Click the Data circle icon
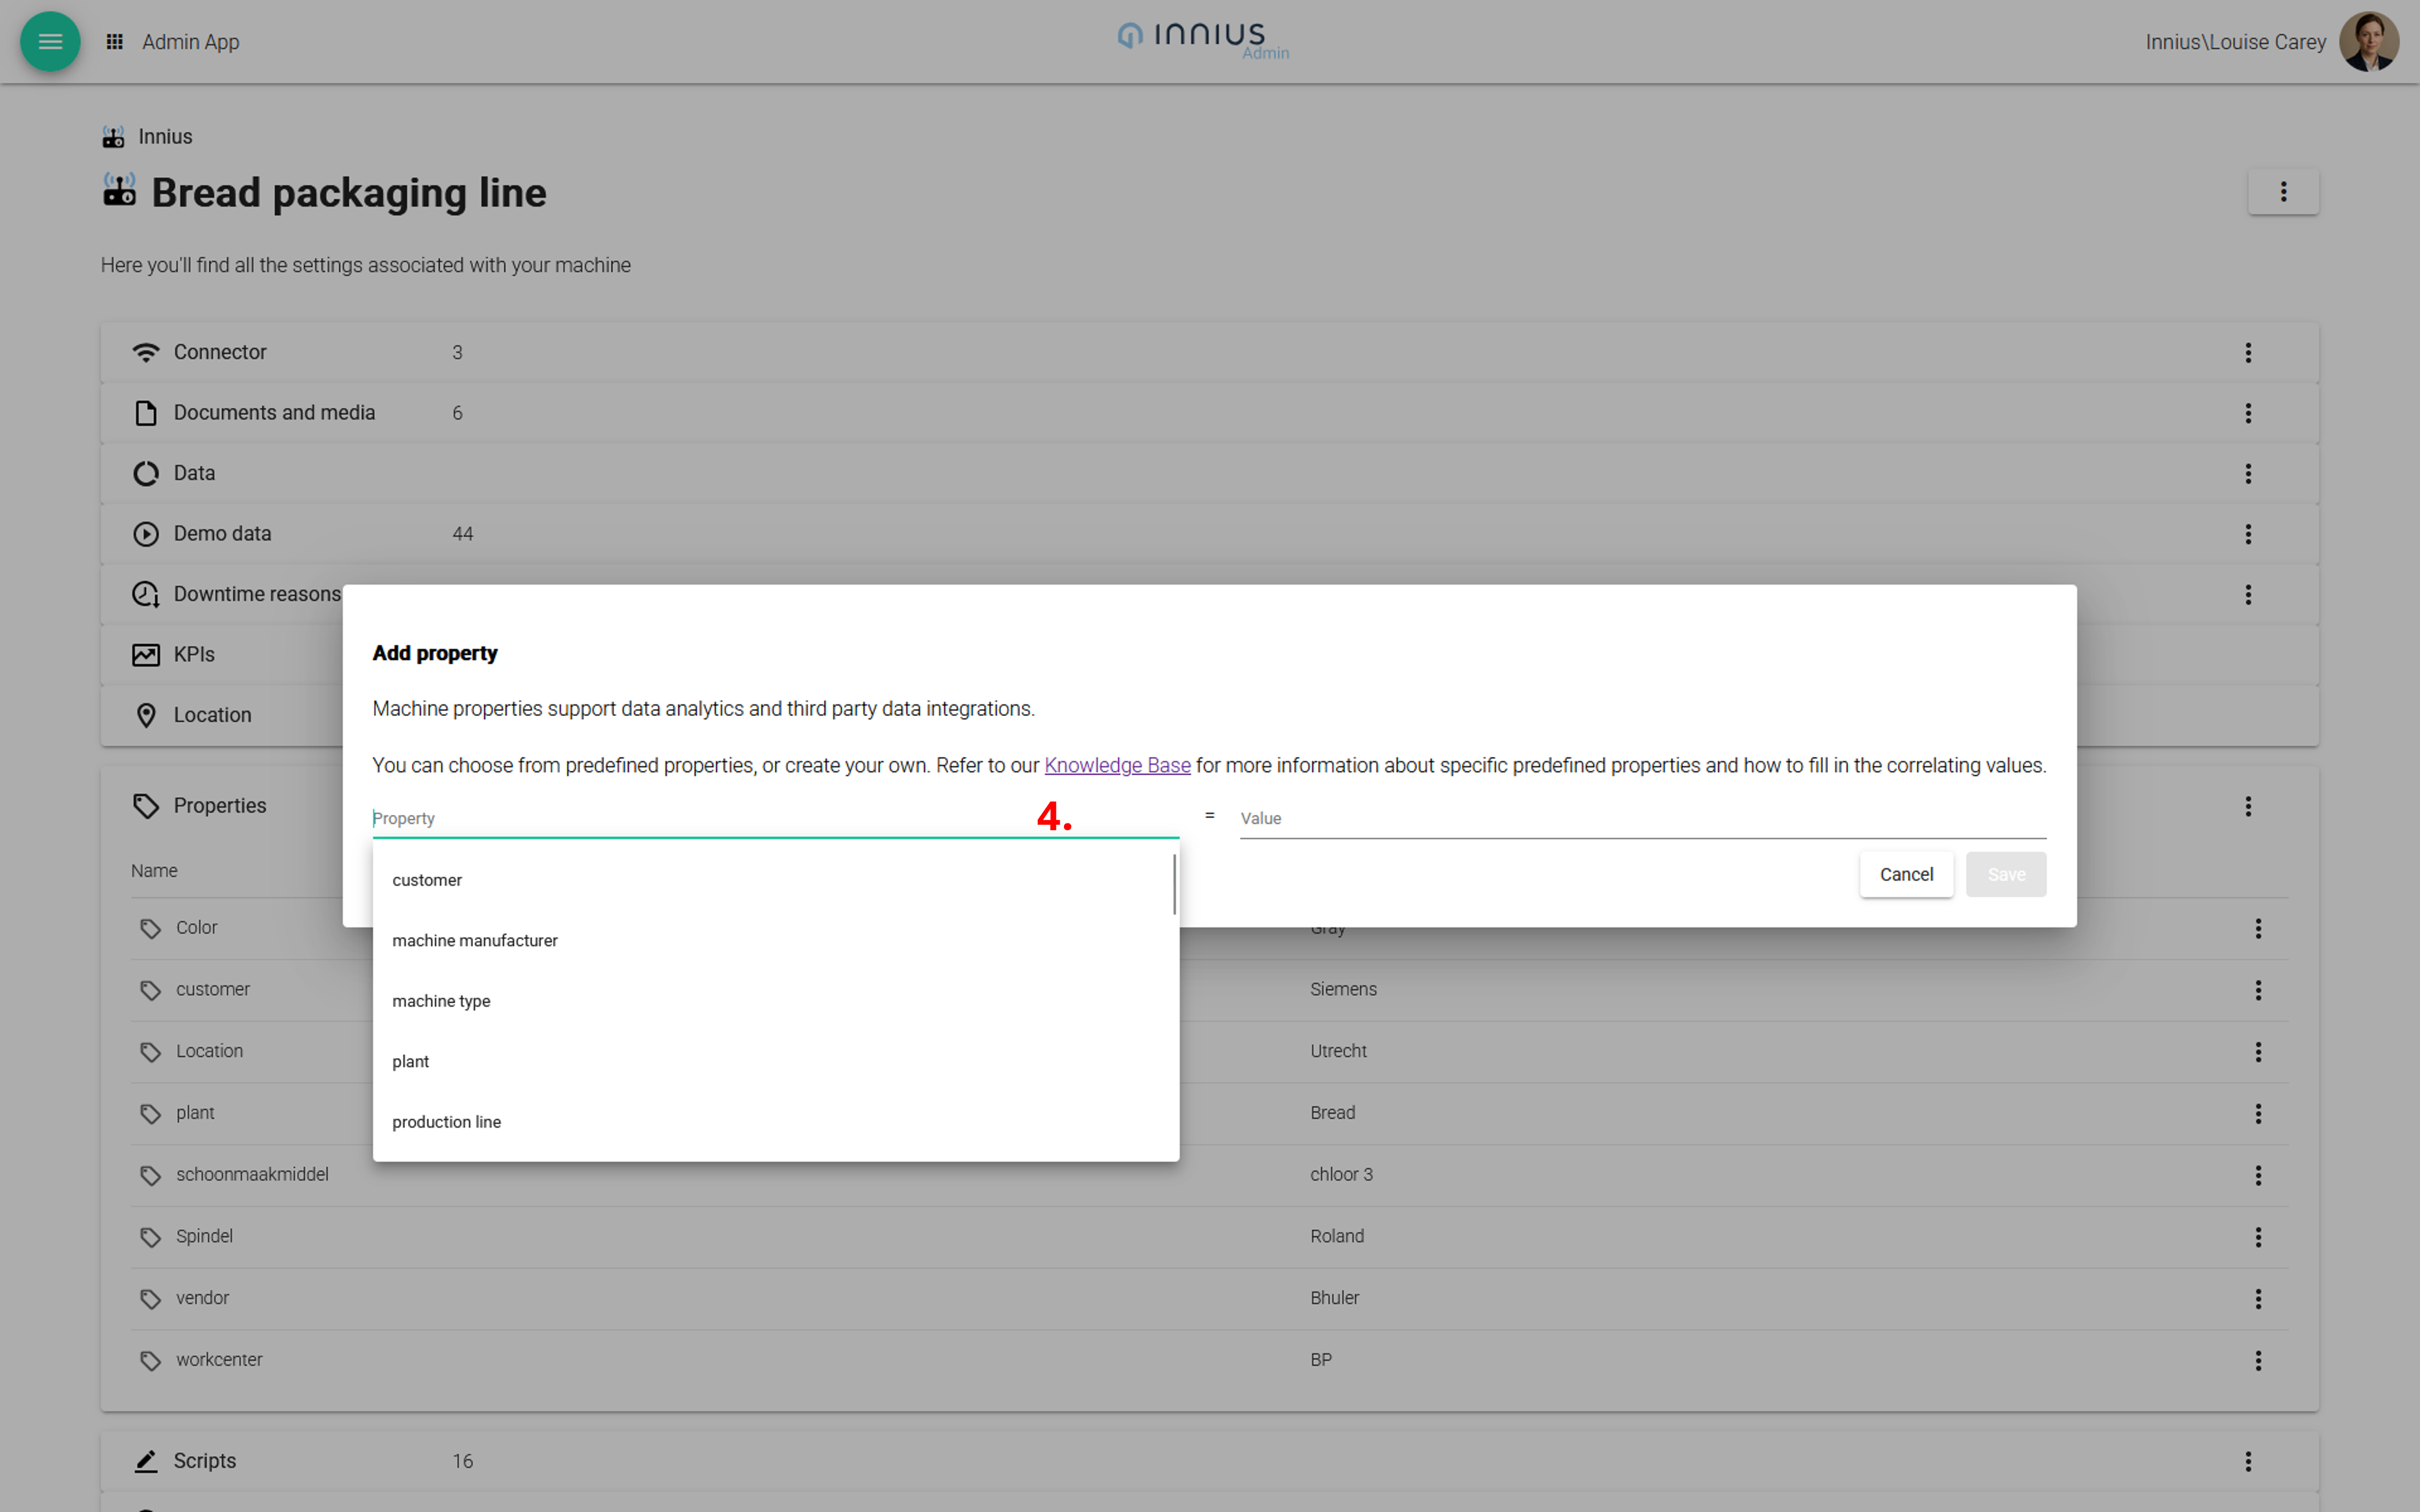Viewport: 2420px width, 1512px height. pos(146,473)
